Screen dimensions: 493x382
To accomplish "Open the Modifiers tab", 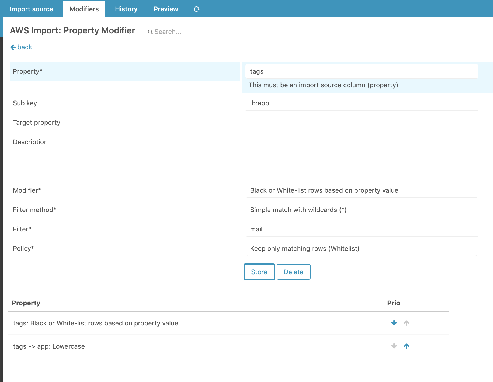I will click(84, 9).
